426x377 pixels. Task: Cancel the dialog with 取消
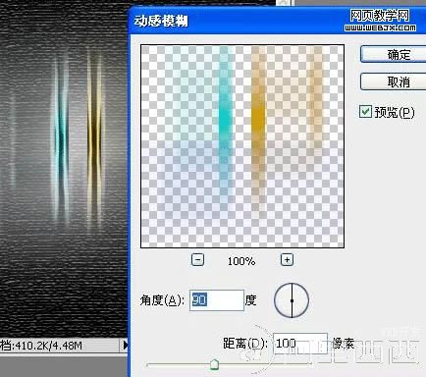[x=393, y=81]
